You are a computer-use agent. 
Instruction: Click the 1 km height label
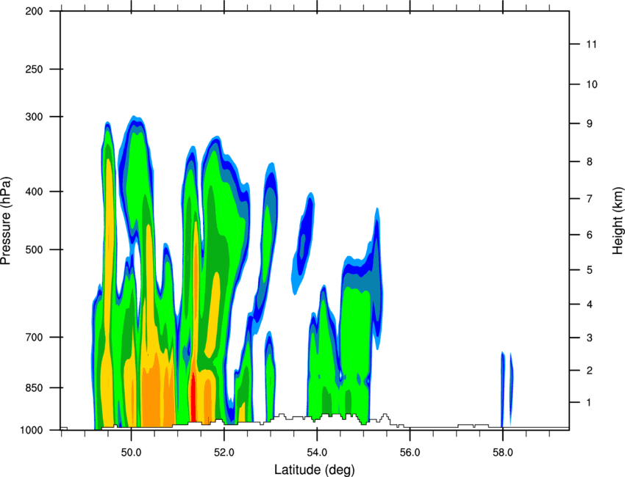coord(590,403)
